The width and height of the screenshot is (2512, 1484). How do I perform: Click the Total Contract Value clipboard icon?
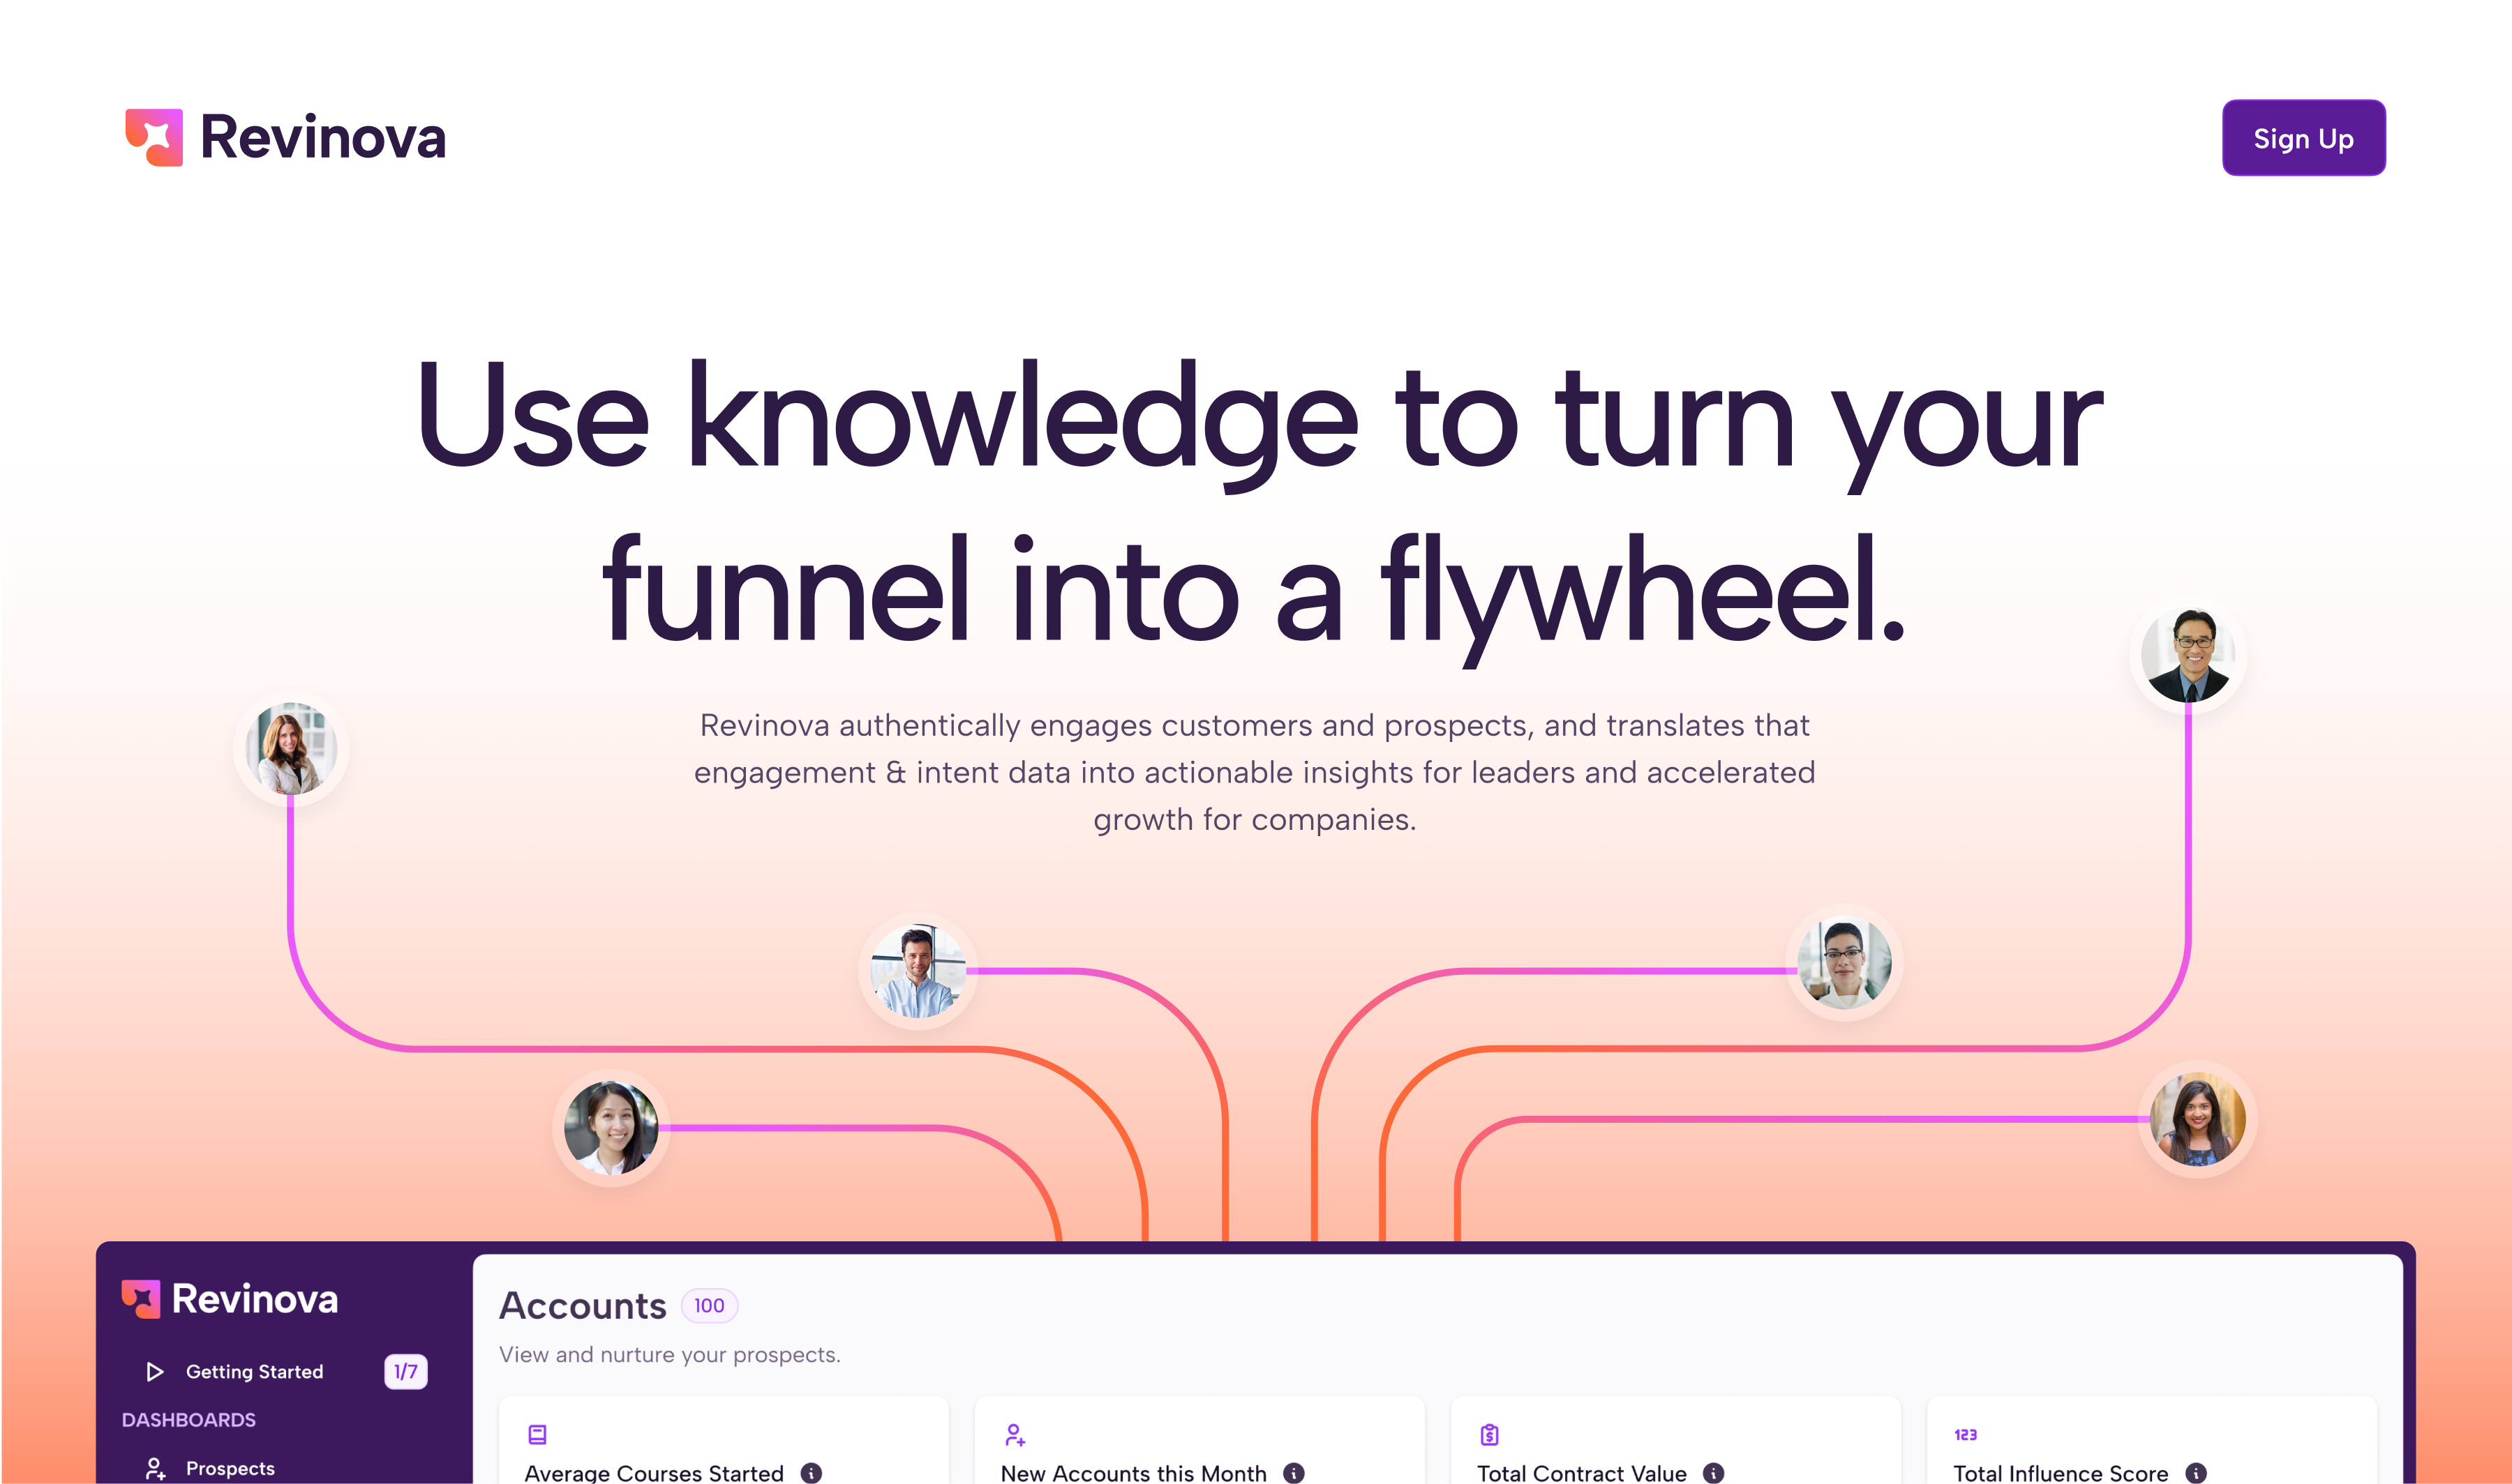(1488, 1434)
